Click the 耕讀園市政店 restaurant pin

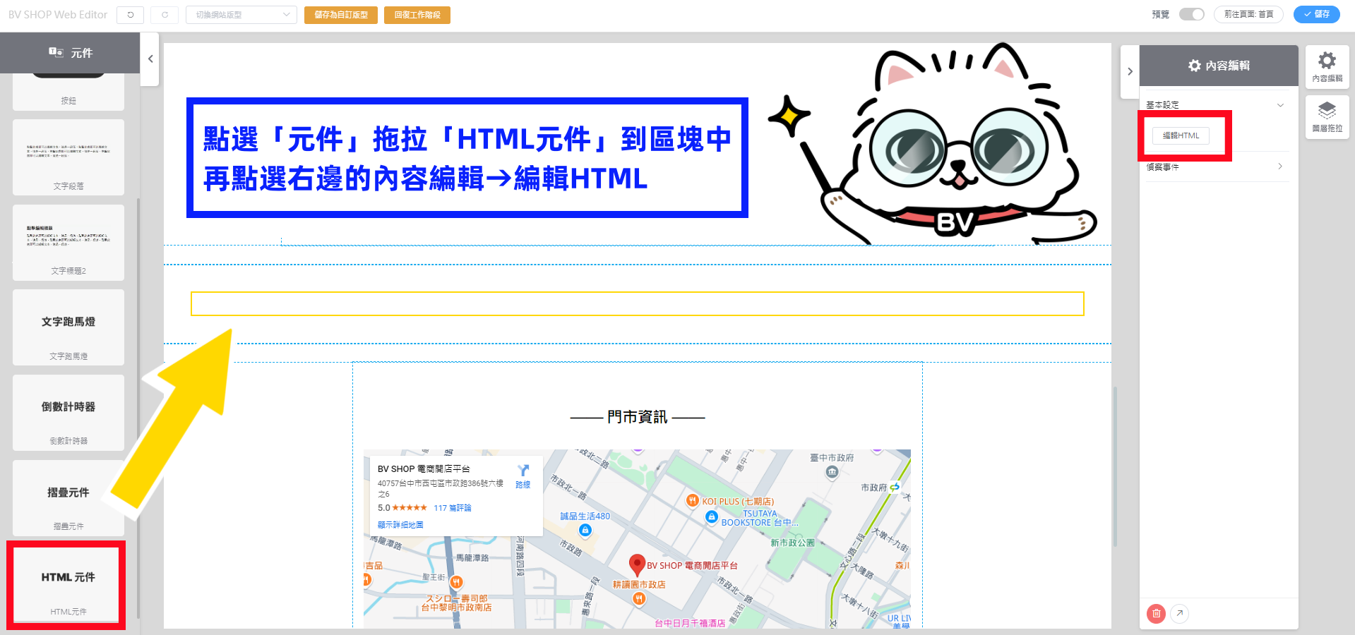pyautogui.click(x=639, y=598)
